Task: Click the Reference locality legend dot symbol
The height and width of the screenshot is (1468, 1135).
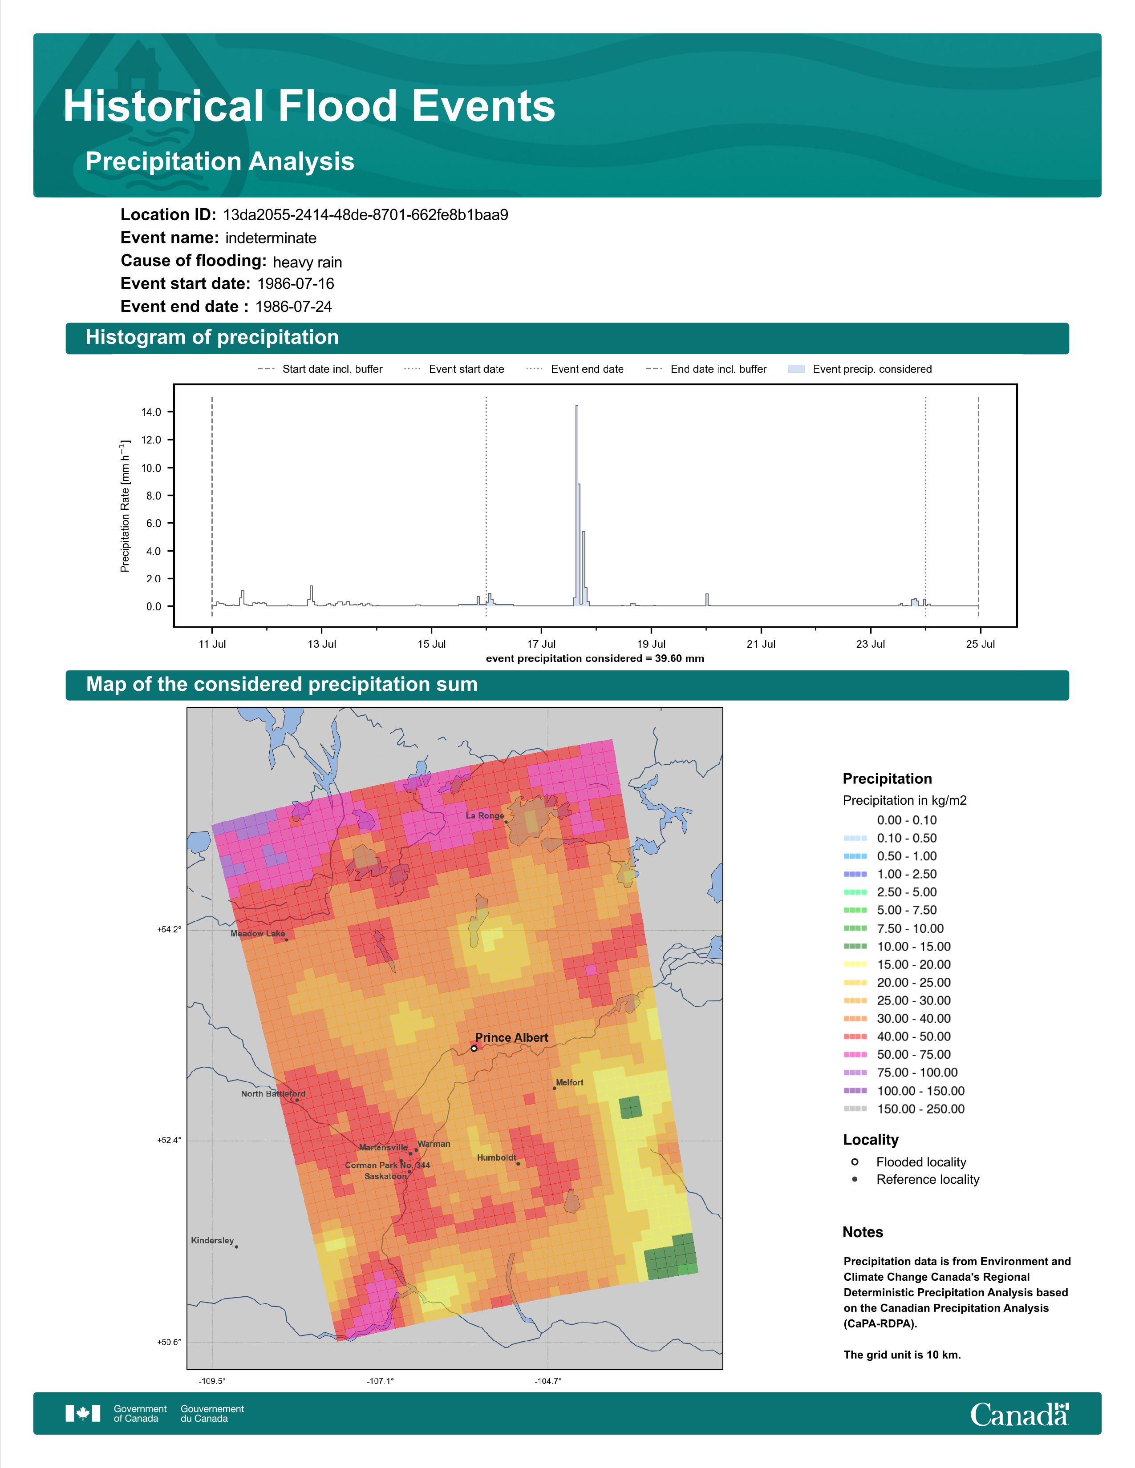Action: (855, 1179)
